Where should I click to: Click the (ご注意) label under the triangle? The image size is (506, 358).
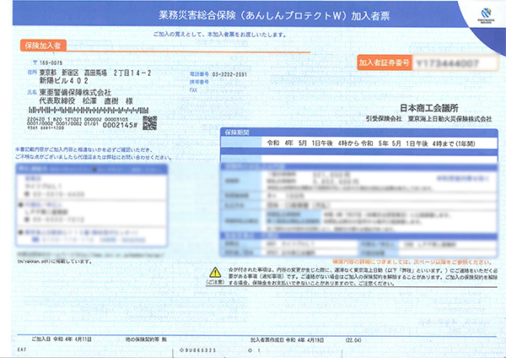[x=215, y=282]
